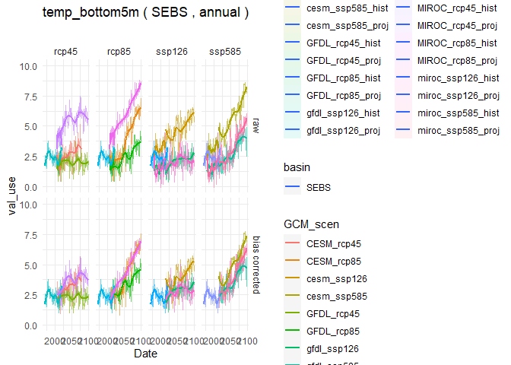Select the CESM_rcp85 legend line key
This screenshot has height=365, width=511.
tap(292, 261)
